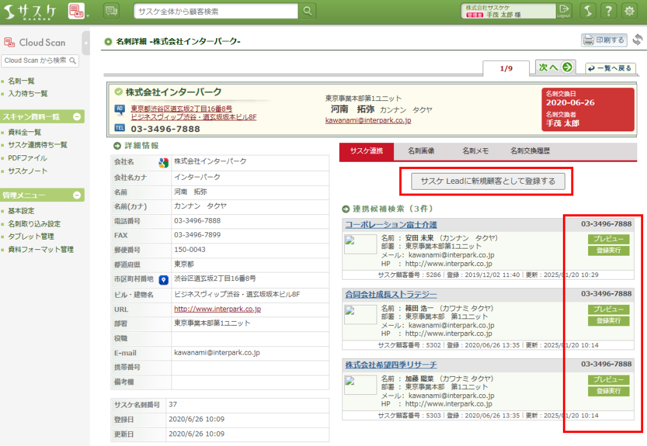This screenshot has width=647, height=446.
Task: Click 印刷する print button
Action: tap(604, 40)
